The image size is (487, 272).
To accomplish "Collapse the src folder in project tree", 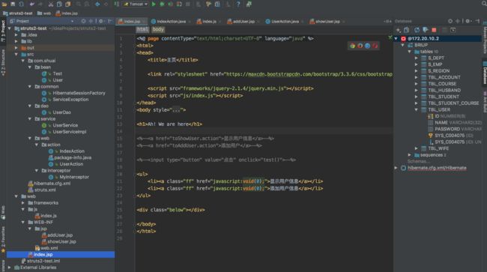I will pos(16,55).
